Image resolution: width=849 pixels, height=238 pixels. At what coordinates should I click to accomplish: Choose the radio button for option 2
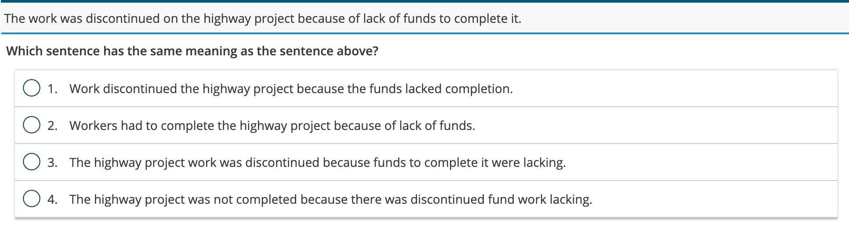(32, 125)
